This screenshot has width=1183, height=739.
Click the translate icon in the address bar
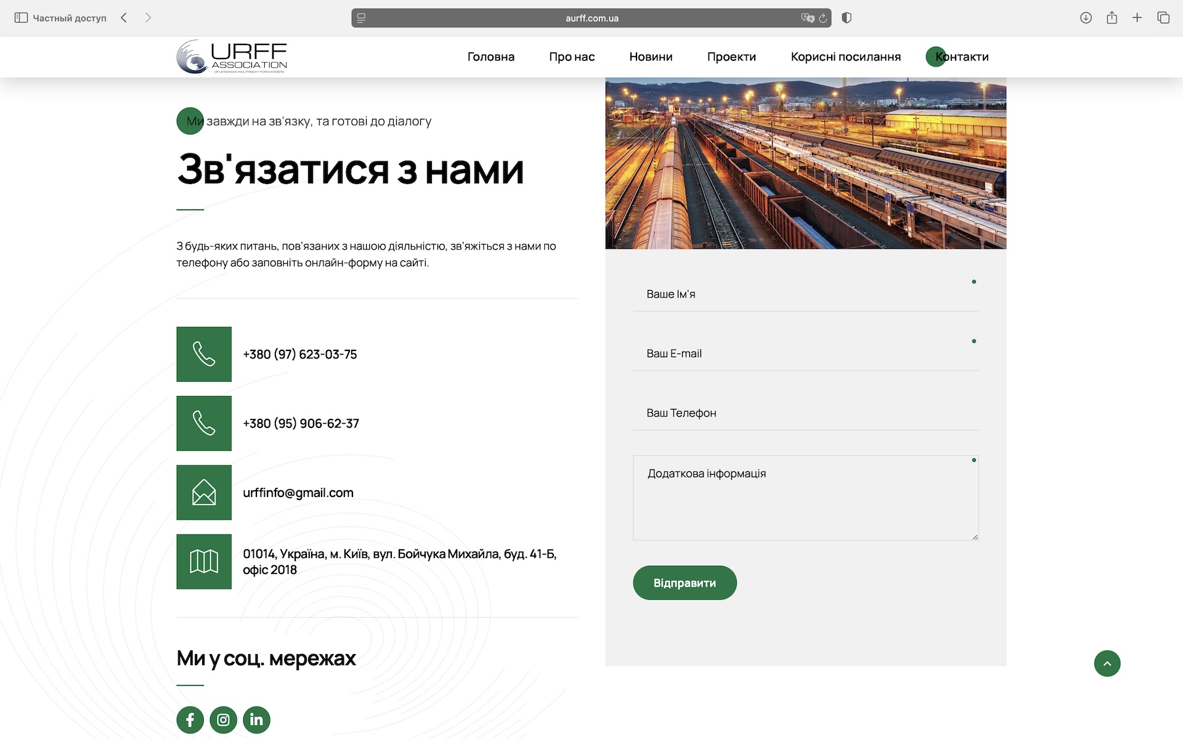(807, 18)
